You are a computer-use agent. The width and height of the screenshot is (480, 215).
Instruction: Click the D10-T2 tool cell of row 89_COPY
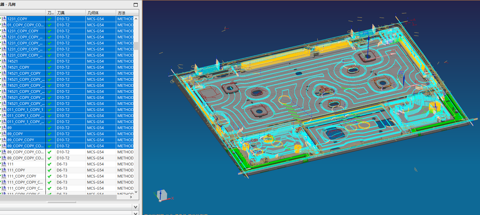[x=70, y=134]
